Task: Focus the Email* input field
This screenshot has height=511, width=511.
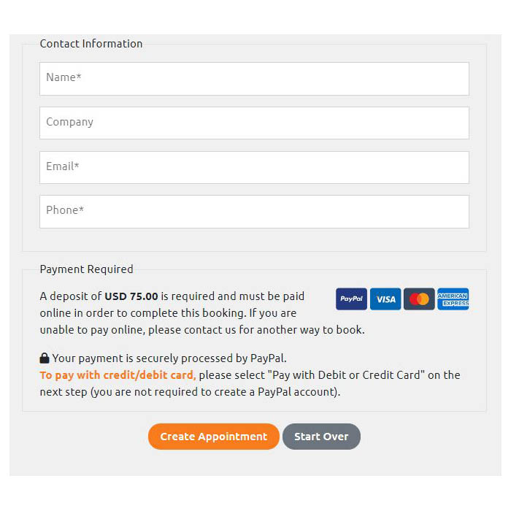Action: [x=254, y=167]
